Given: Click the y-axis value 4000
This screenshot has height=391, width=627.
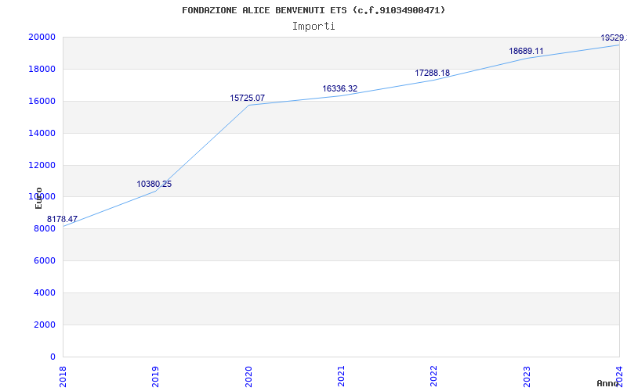Looking at the screenshot, I should pyautogui.click(x=45, y=292).
